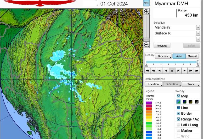This screenshot has width=204, height=139.
Task: Play the radar replay in reverse
Action: [160, 70]
